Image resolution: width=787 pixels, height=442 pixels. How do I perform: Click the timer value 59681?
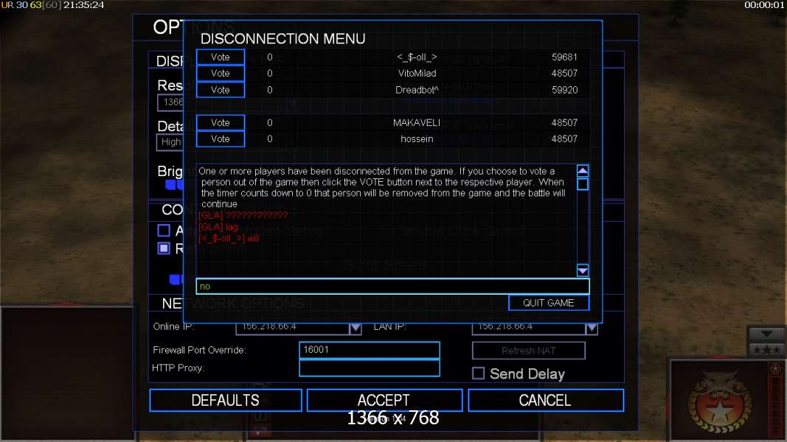pos(565,57)
